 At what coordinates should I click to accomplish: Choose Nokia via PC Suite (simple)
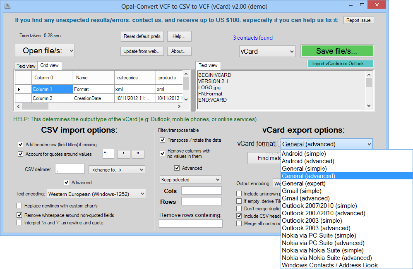[x=347, y=236]
